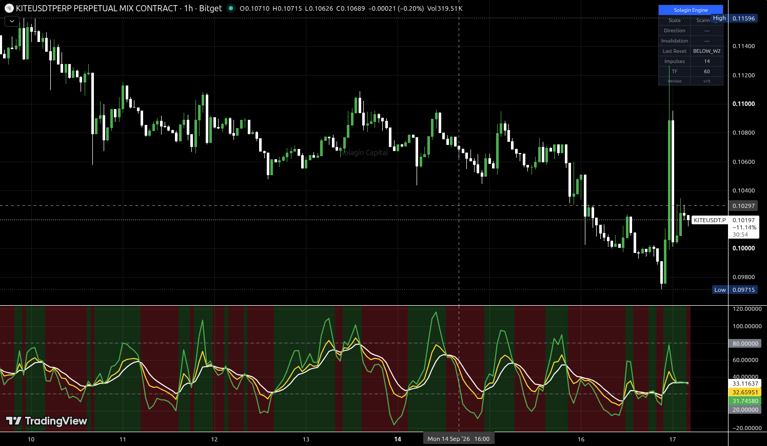This screenshot has width=767, height=446.
Task: Click 120.00000 on the indicator scale
Action: [746, 309]
